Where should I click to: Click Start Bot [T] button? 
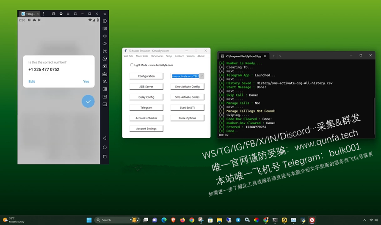point(188,107)
